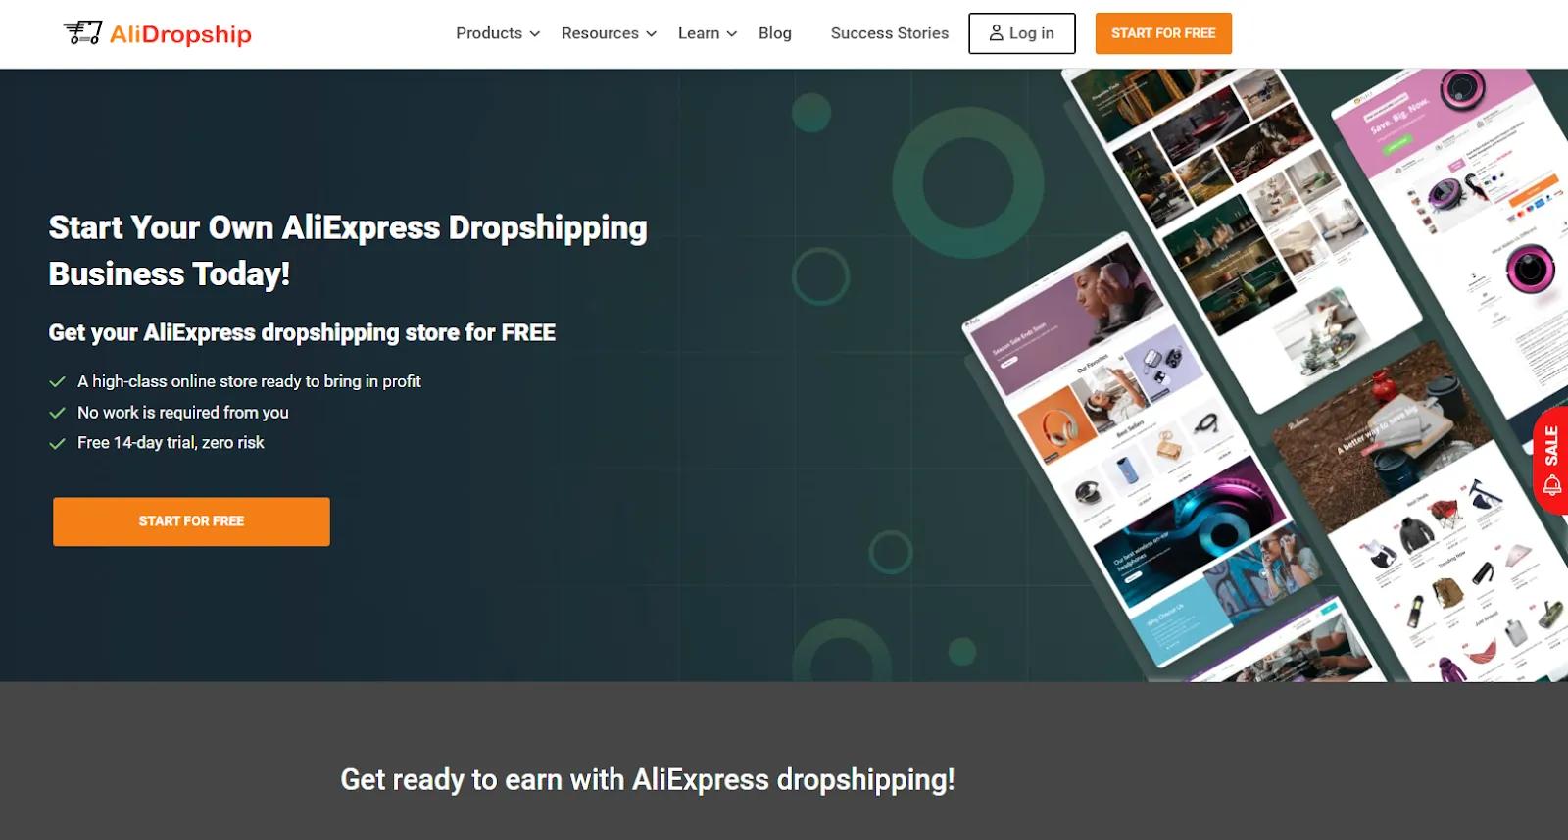Open the red SALE side tab
Image resolution: width=1568 pixels, height=840 pixels.
(1550, 460)
